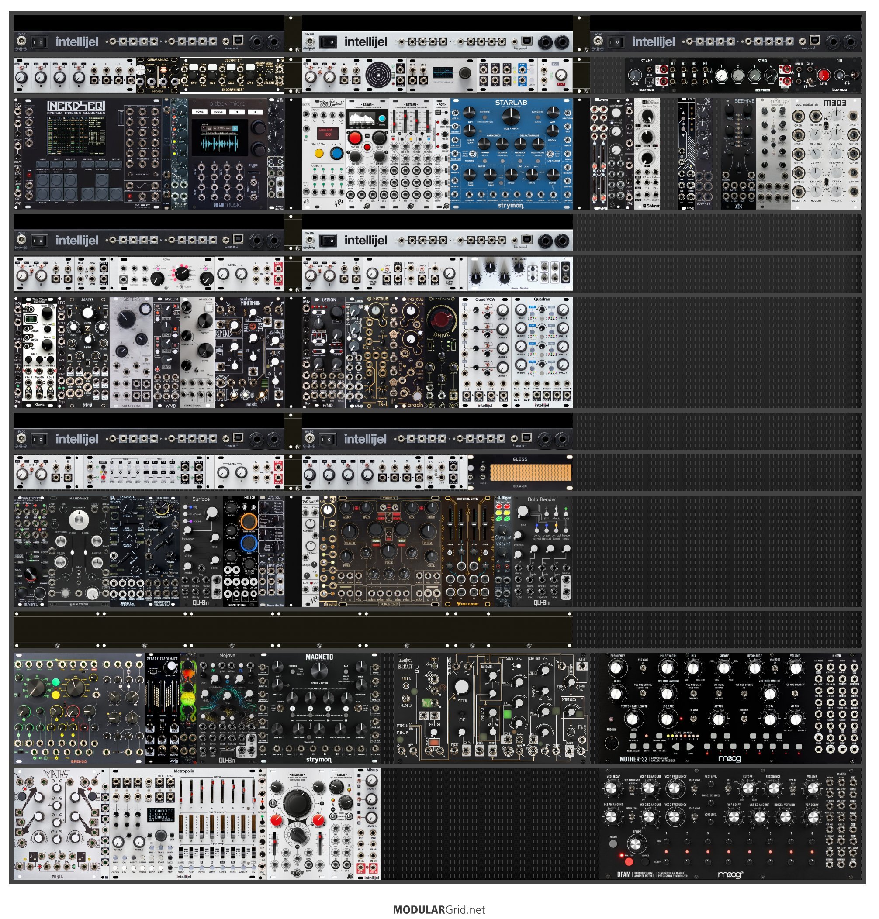Flip the HEADS switch on Magneto
Screen dimensions: 879x919
tap(280, 708)
